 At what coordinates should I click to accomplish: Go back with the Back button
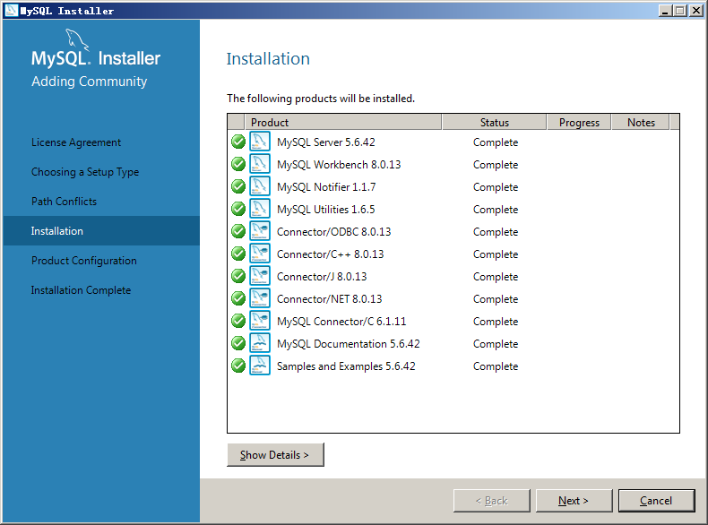[x=492, y=501]
